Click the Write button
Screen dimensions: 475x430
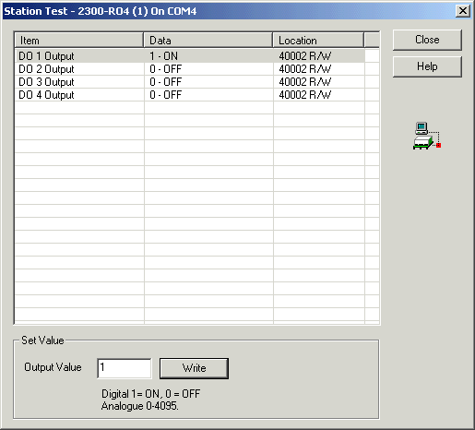tap(194, 368)
